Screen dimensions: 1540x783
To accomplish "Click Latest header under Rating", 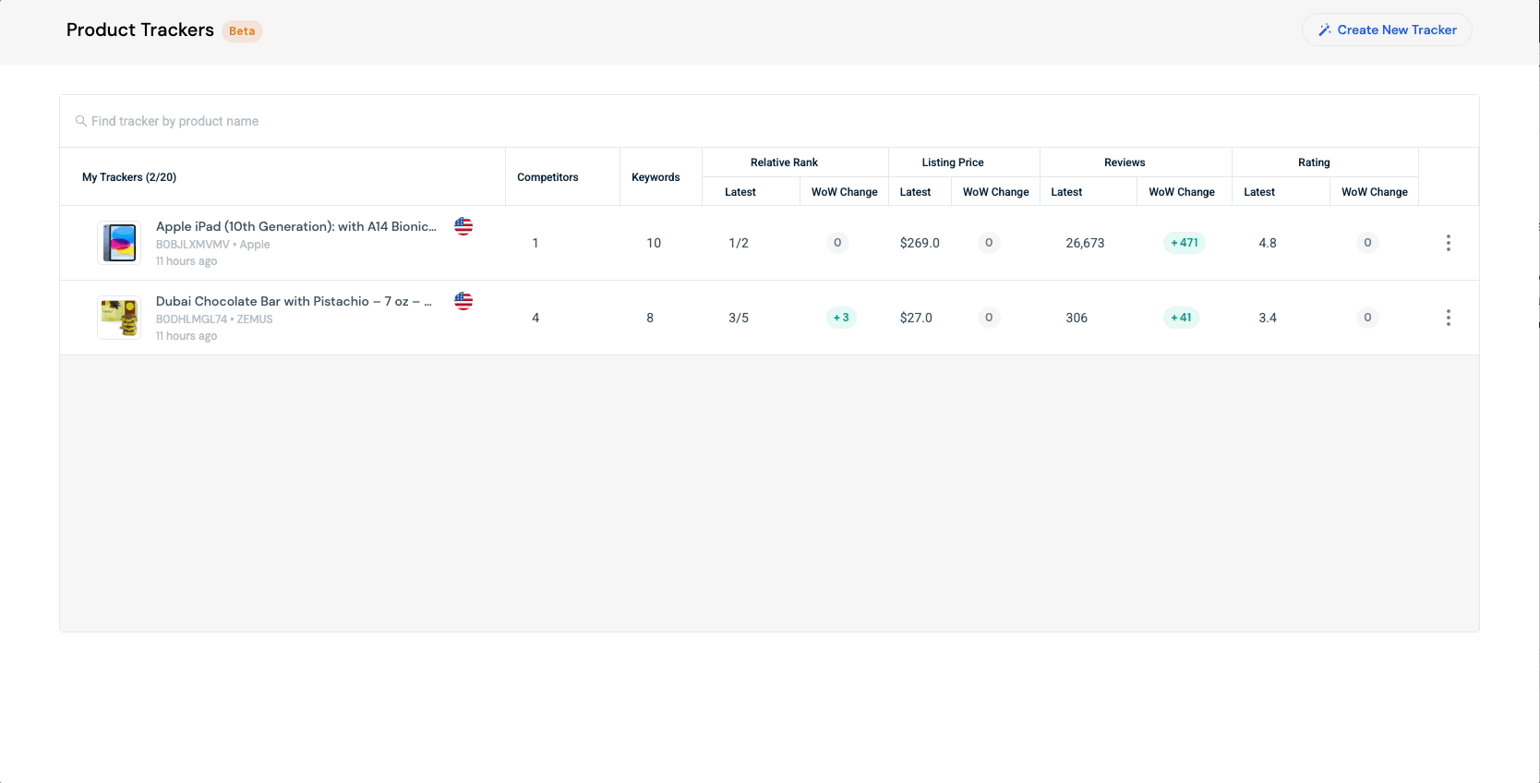I will [1259, 192].
